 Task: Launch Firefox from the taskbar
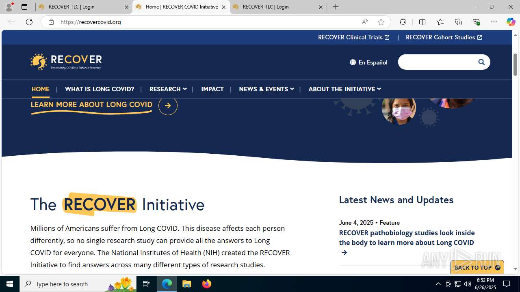coord(207,284)
